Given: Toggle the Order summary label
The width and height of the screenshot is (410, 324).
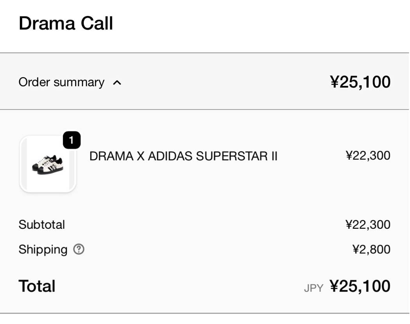Looking at the screenshot, I should 61,82.
